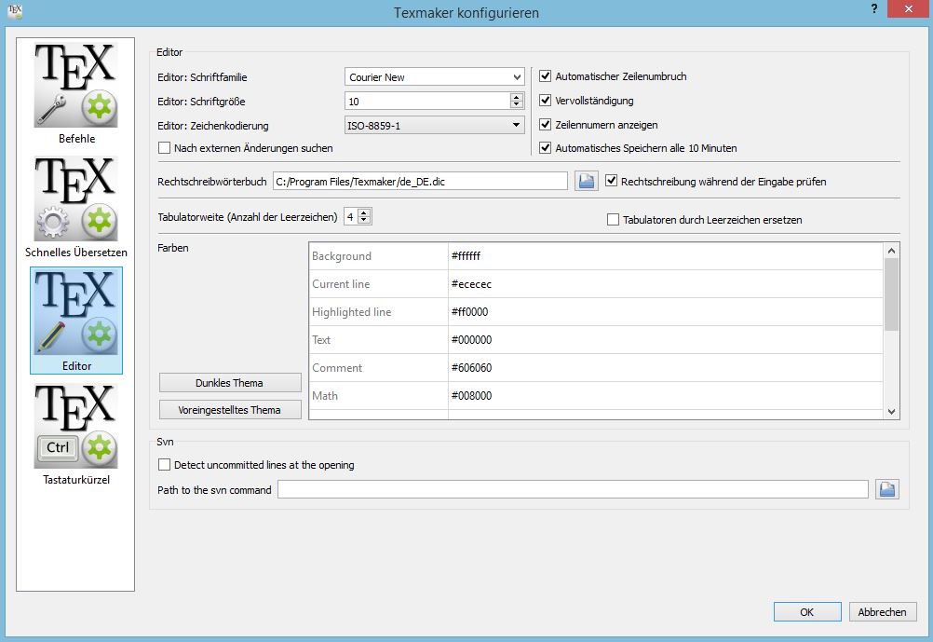Enable Tabulatoren durch Leerzeichen ersetzen
This screenshot has height=642, width=933.
pyautogui.click(x=613, y=220)
